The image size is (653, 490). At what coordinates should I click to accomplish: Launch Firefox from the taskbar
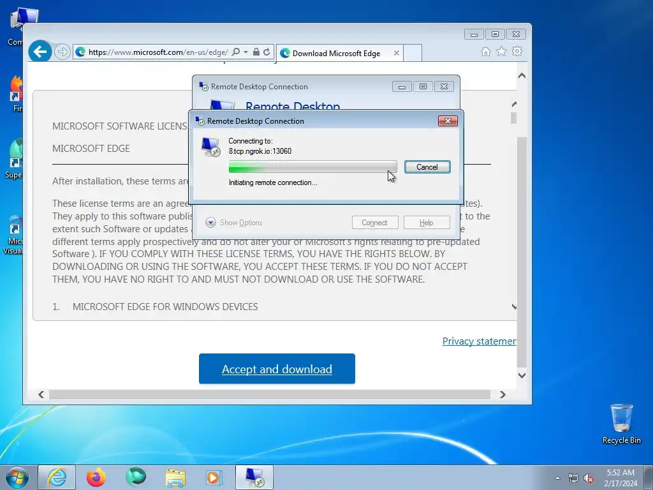coord(96,477)
